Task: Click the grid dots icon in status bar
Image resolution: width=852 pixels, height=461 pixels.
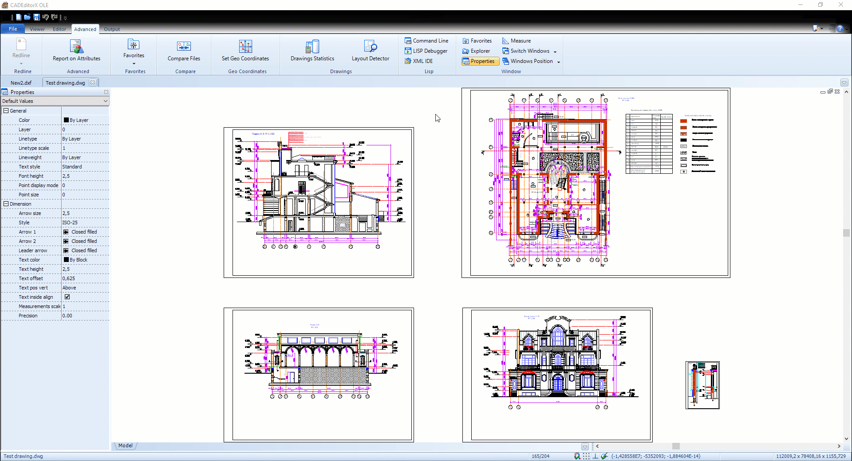Action: [x=586, y=456]
